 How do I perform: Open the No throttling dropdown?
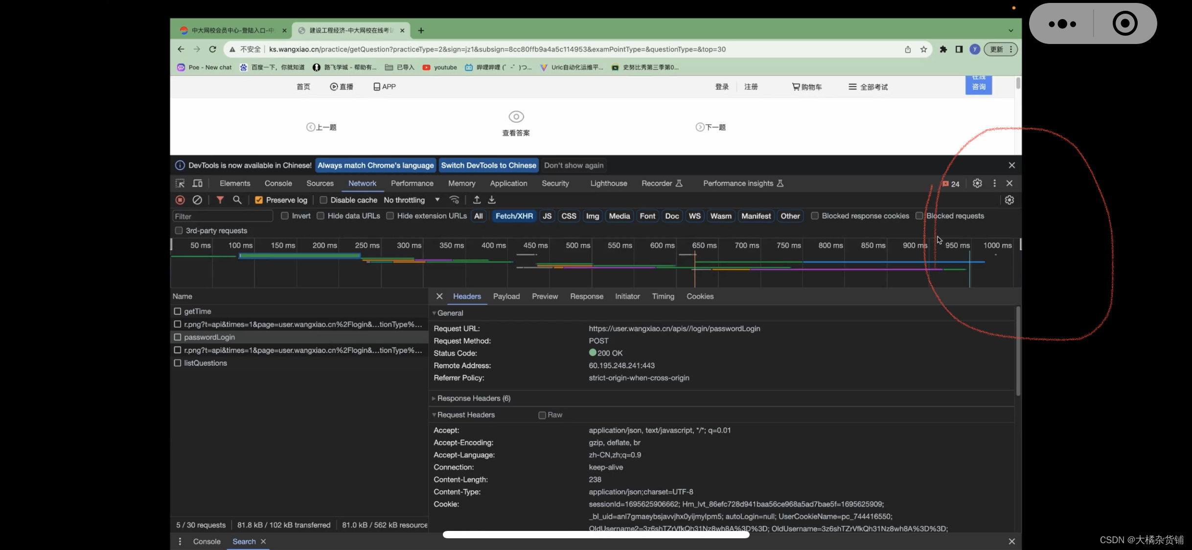412,200
